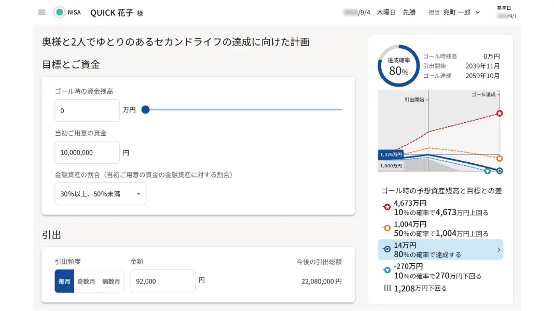Click the 引出 section heading
Screen dimensions: 554x311
point(51,235)
